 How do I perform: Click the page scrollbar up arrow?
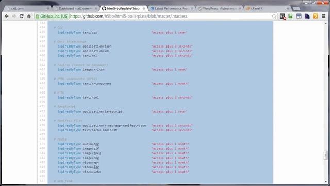[325, 23]
